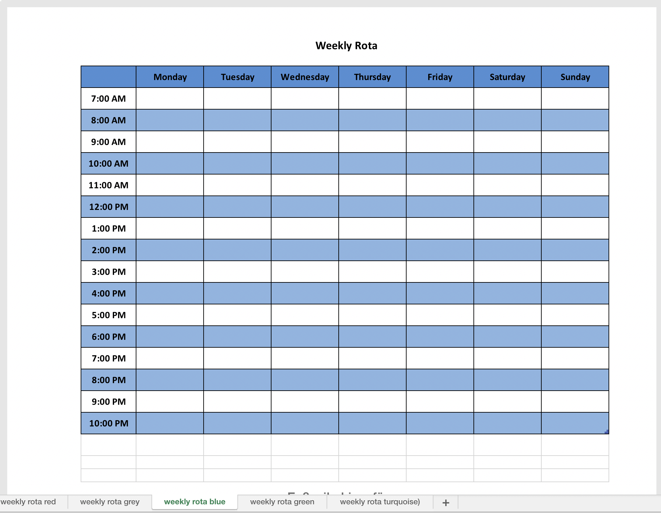Click the Tuesday column header
The width and height of the screenshot is (661, 513).
click(237, 77)
